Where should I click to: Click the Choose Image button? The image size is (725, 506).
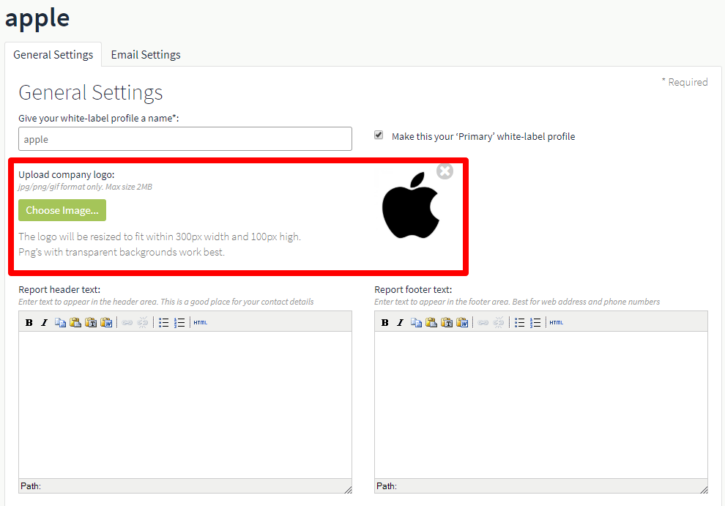(62, 210)
